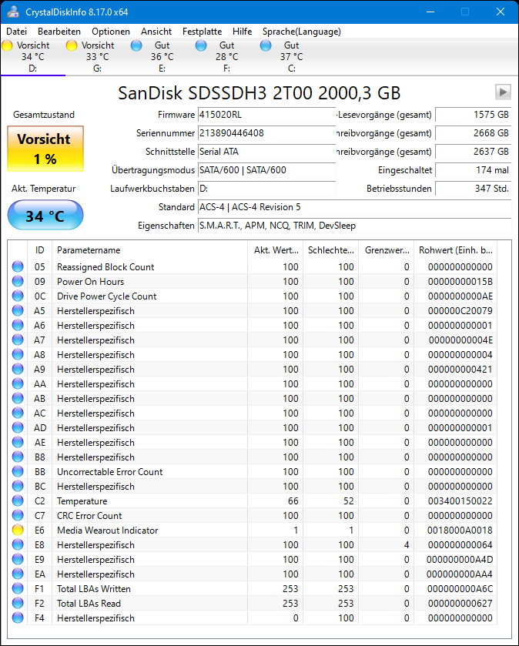This screenshot has height=646, width=519.
Task: Select the Power On Hours raw value 00000000015B
Action: 460,281
